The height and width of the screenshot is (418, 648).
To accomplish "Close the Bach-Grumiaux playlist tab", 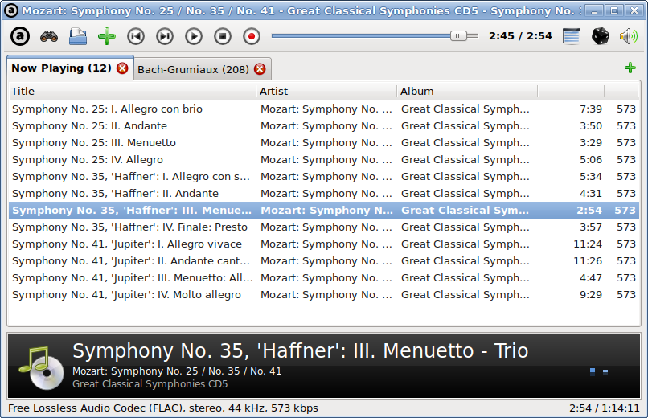I will (x=260, y=69).
